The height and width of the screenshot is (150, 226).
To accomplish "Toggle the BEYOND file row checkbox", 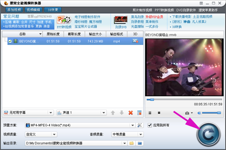I will point(10,41).
